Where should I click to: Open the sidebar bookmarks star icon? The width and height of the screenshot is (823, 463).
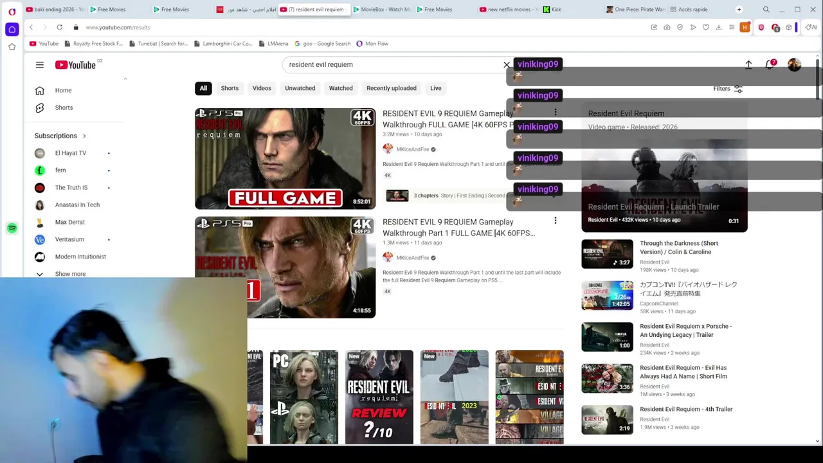pyautogui.click(x=12, y=47)
